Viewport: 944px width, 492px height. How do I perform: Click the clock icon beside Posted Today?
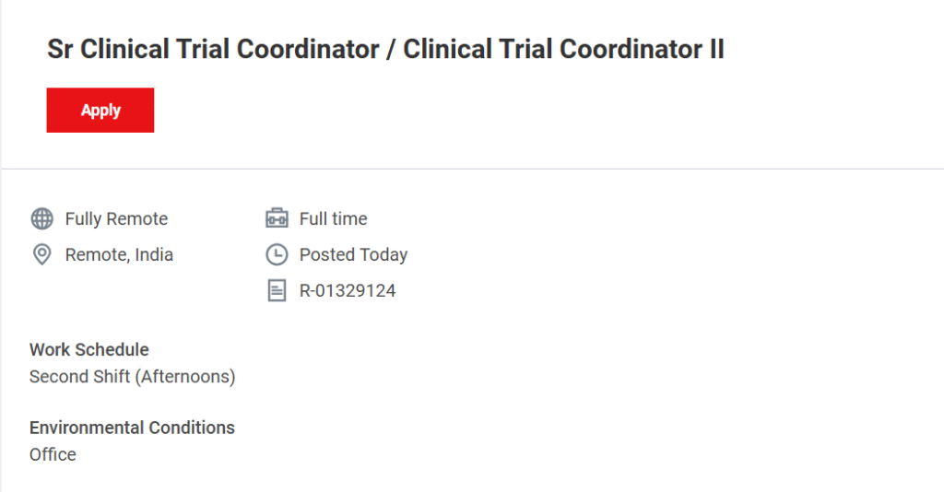[277, 254]
